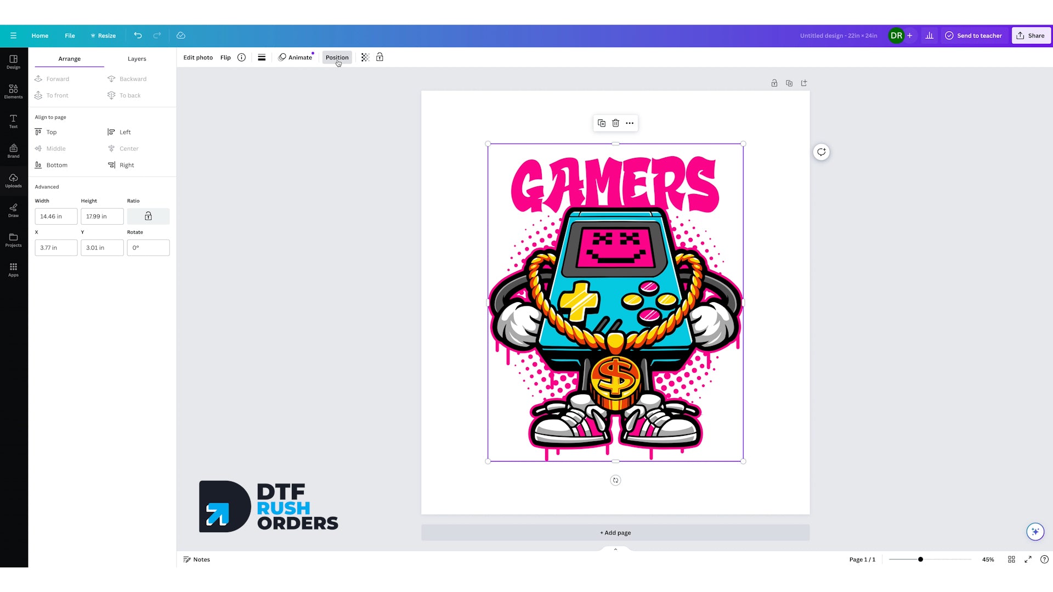Click Align to Center button
The height and width of the screenshot is (592, 1053).
coord(128,148)
